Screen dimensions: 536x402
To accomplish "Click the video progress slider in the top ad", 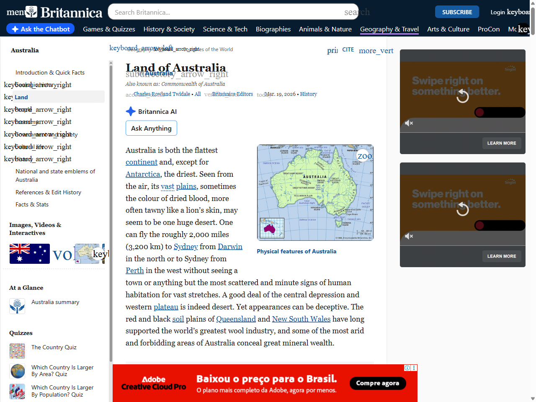I will [500, 112].
